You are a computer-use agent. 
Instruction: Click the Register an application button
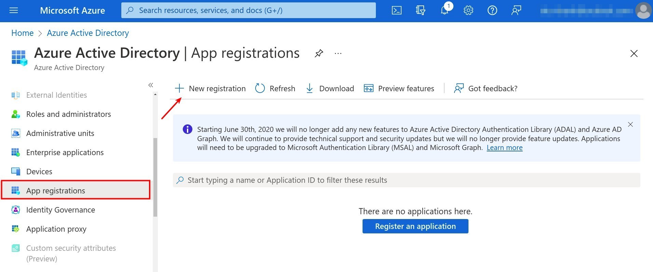(415, 226)
